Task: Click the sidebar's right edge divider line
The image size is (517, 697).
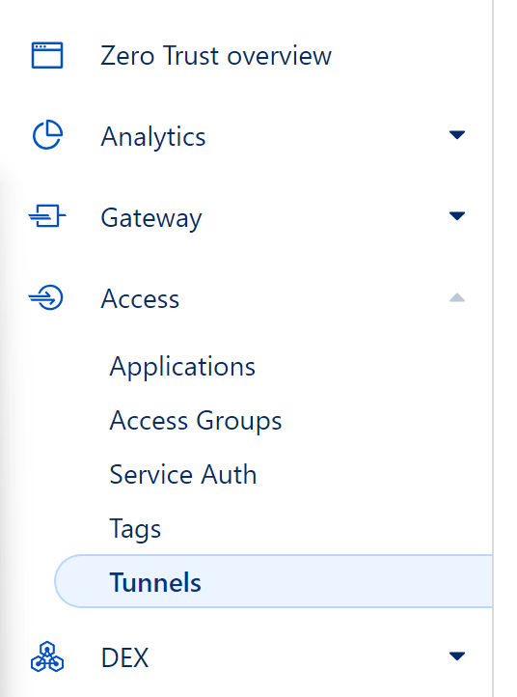Action: (493, 348)
